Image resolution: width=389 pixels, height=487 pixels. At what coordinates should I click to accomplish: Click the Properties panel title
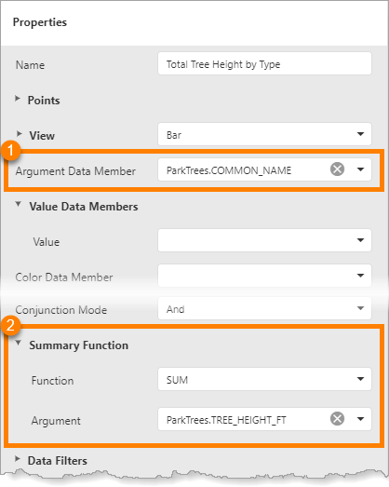click(x=40, y=22)
